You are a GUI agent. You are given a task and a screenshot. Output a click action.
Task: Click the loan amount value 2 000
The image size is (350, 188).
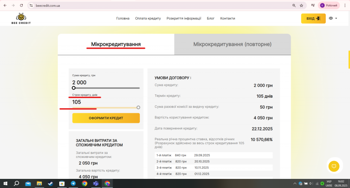pos(79,83)
